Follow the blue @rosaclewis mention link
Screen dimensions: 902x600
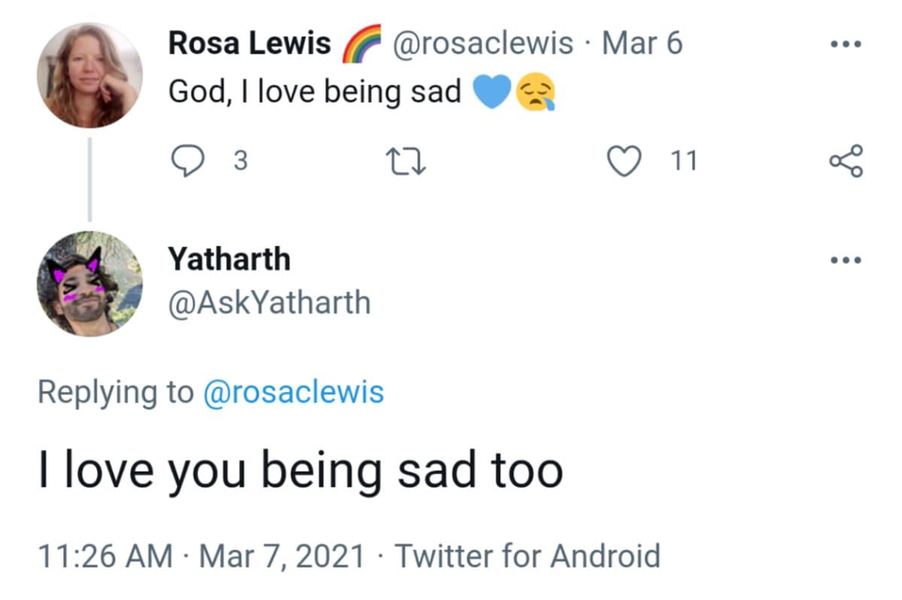pyautogui.click(x=293, y=392)
